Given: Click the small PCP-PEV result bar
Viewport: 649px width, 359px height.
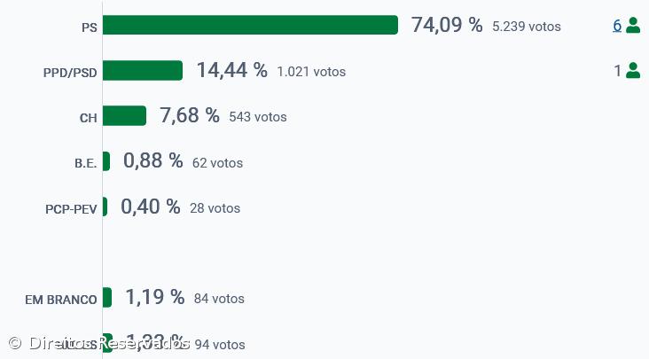Looking at the screenshot, I should [x=105, y=207].
